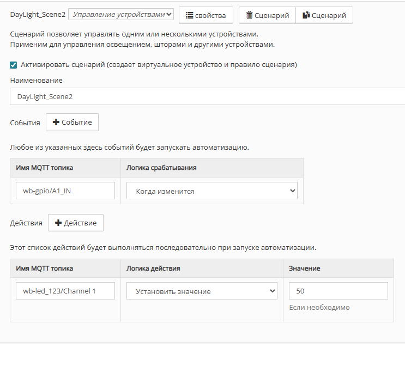Viewport: 405px width, 367px height.
Task: Click the Значение field containing 50
Action: pyautogui.click(x=338, y=291)
